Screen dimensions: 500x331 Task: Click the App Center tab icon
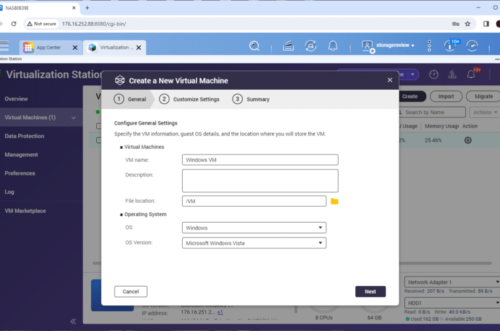click(x=28, y=47)
